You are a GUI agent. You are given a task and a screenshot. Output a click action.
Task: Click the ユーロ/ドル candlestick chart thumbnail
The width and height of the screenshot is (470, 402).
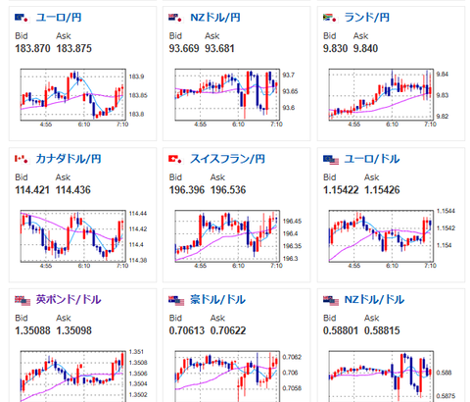392,239
